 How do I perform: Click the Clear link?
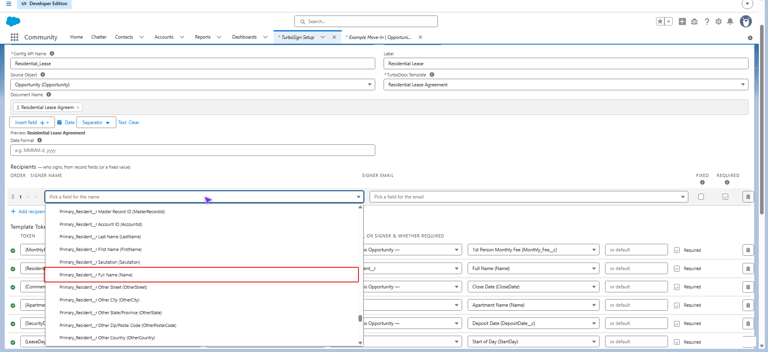tap(134, 123)
